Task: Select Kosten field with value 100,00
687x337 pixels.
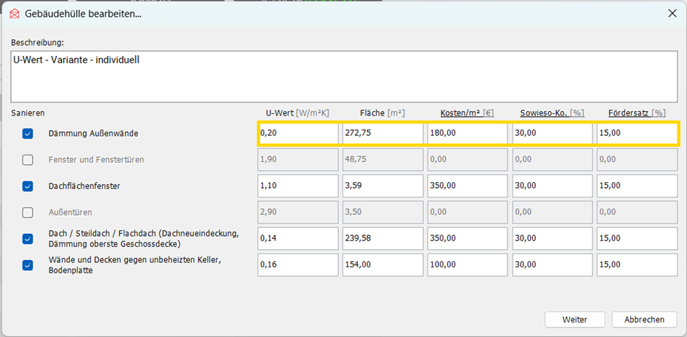Action: point(467,265)
